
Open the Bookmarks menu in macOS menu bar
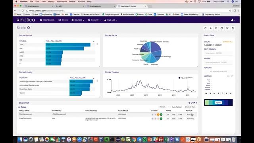(62, 2)
